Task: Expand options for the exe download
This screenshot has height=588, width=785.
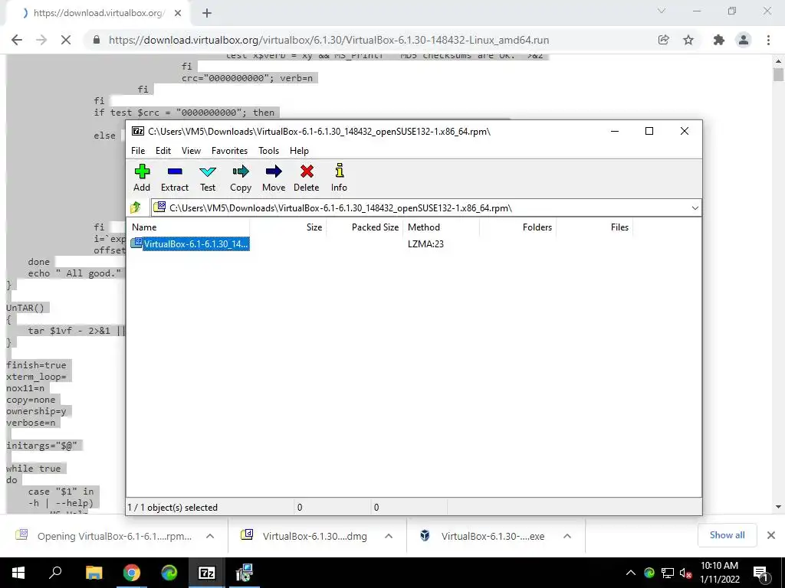Action: coord(567,536)
